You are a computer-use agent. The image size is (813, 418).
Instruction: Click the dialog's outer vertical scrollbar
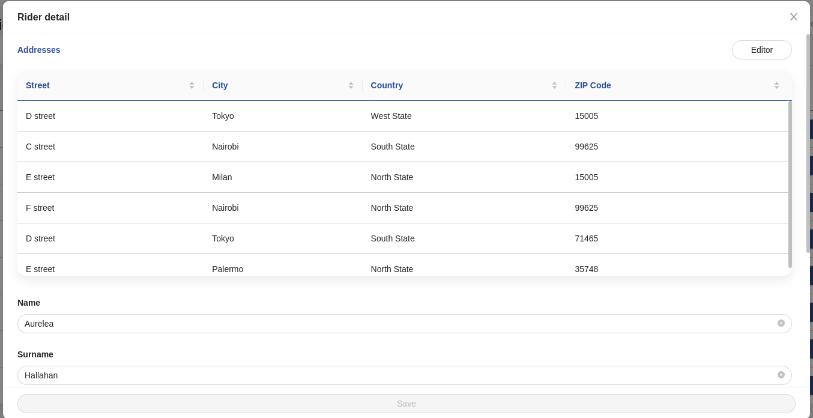(808, 143)
